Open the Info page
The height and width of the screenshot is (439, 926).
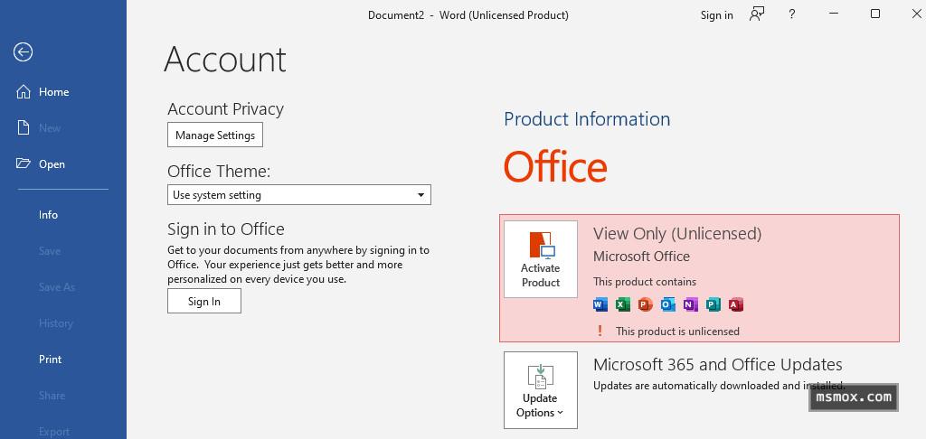pyautogui.click(x=49, y=215)
